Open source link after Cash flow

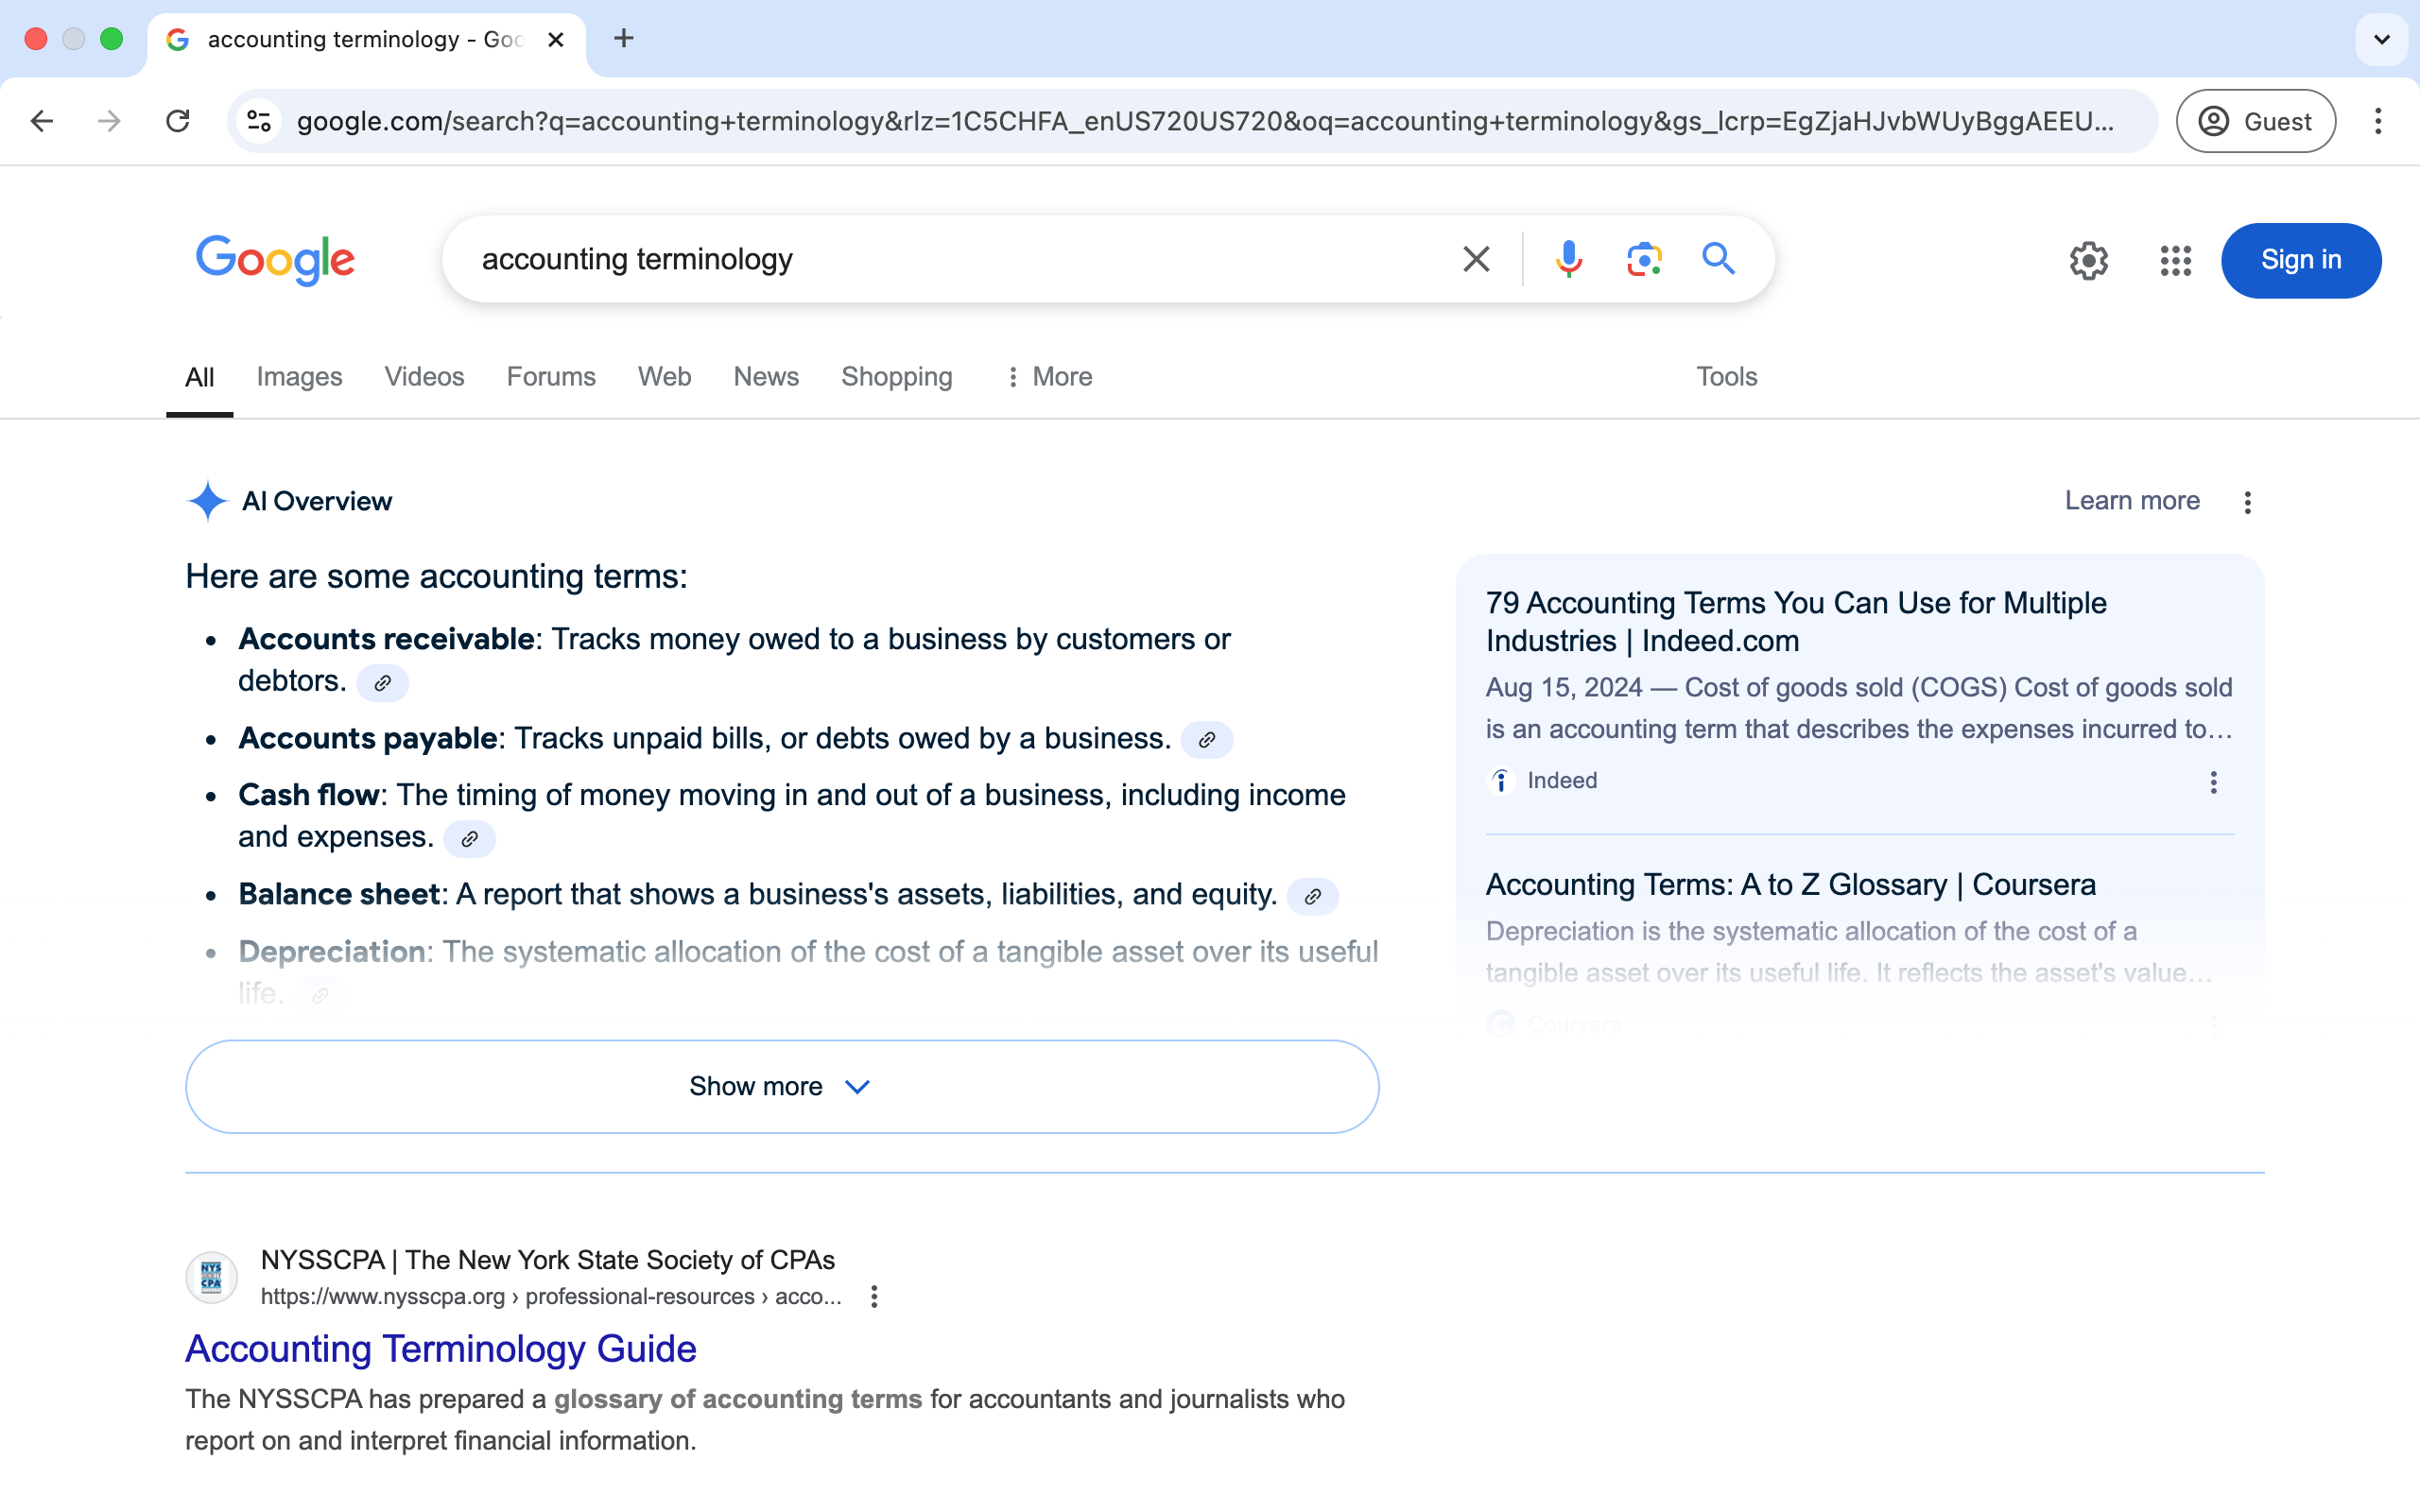[470, 839]
